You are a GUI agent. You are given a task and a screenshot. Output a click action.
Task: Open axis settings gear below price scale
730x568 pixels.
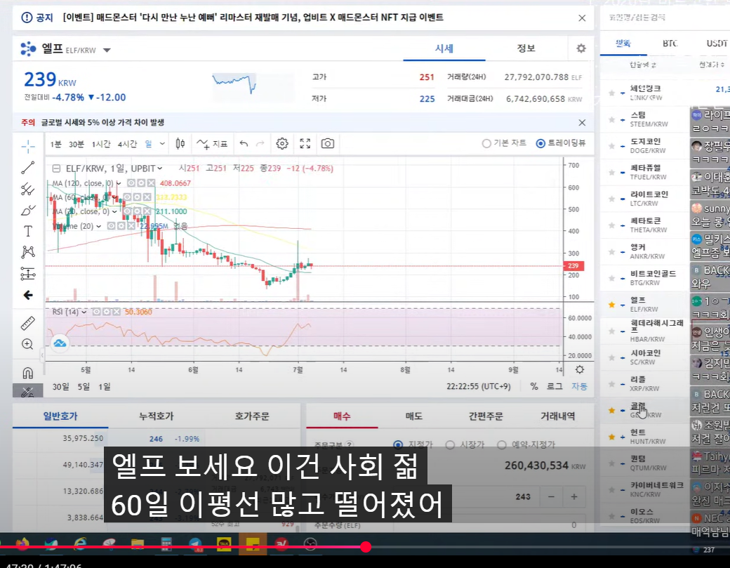pyautogui.click(x=580, y=370)
